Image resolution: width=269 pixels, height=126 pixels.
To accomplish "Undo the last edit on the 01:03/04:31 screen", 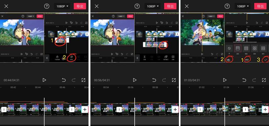I will pos(244,80).
